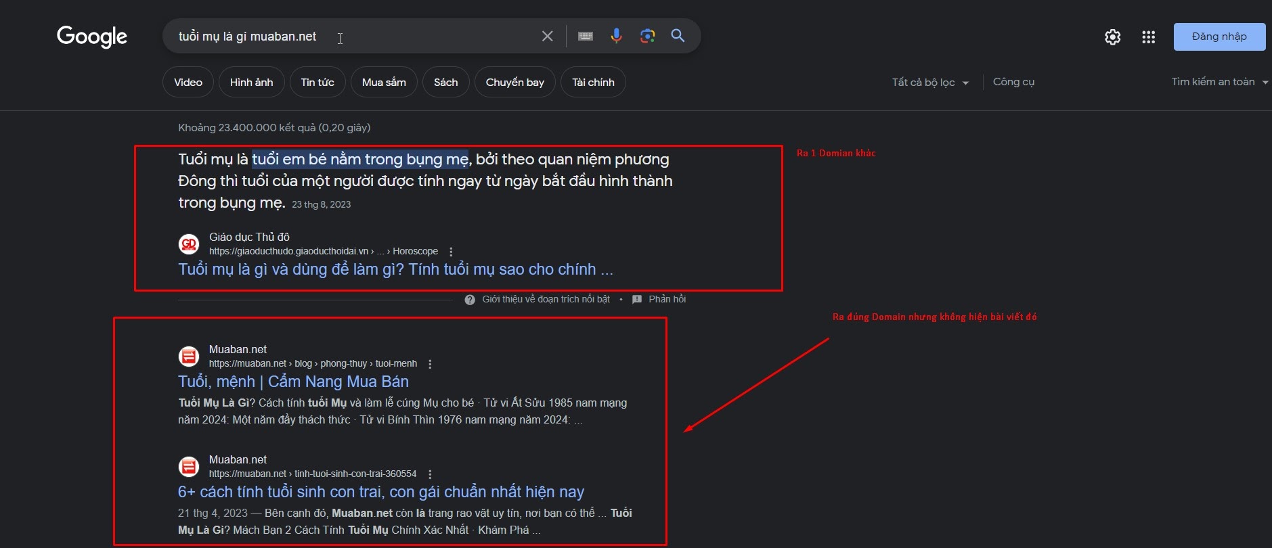Switch to the Video results tab

click(188, 83)
